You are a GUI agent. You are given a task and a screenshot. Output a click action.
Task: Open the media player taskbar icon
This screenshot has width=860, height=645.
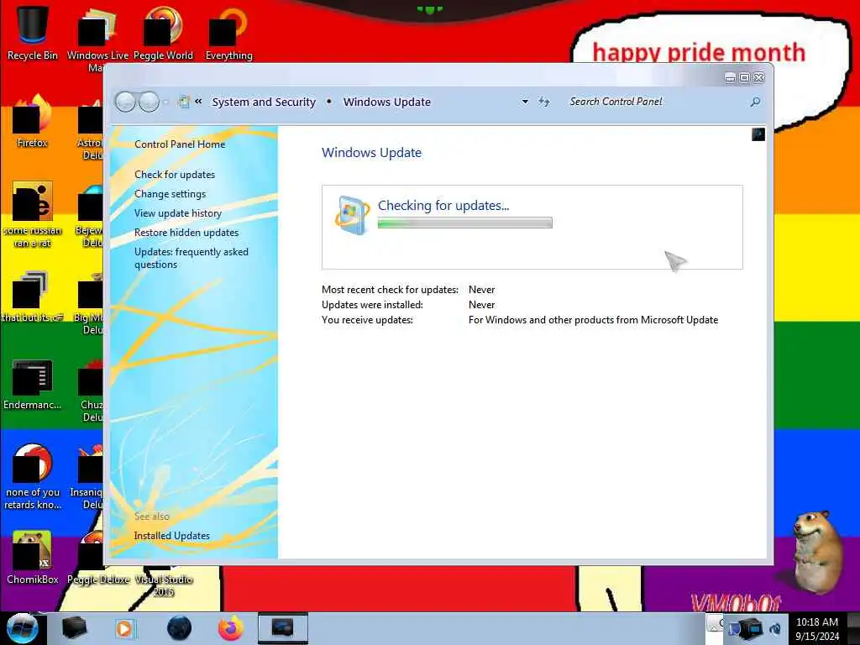125,628
